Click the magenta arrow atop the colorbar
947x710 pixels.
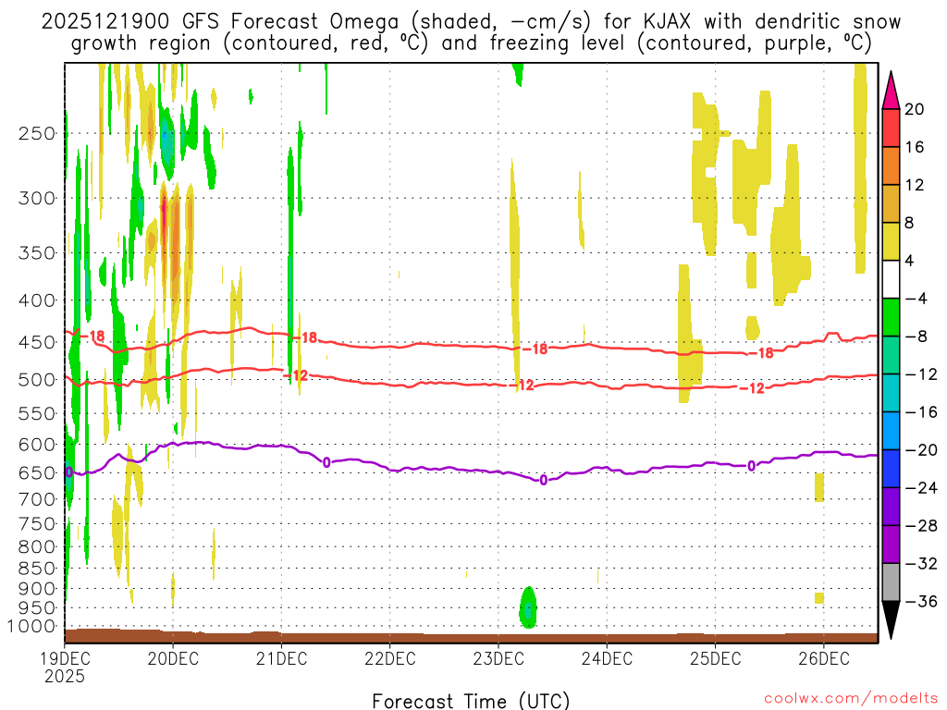point(891,90)
